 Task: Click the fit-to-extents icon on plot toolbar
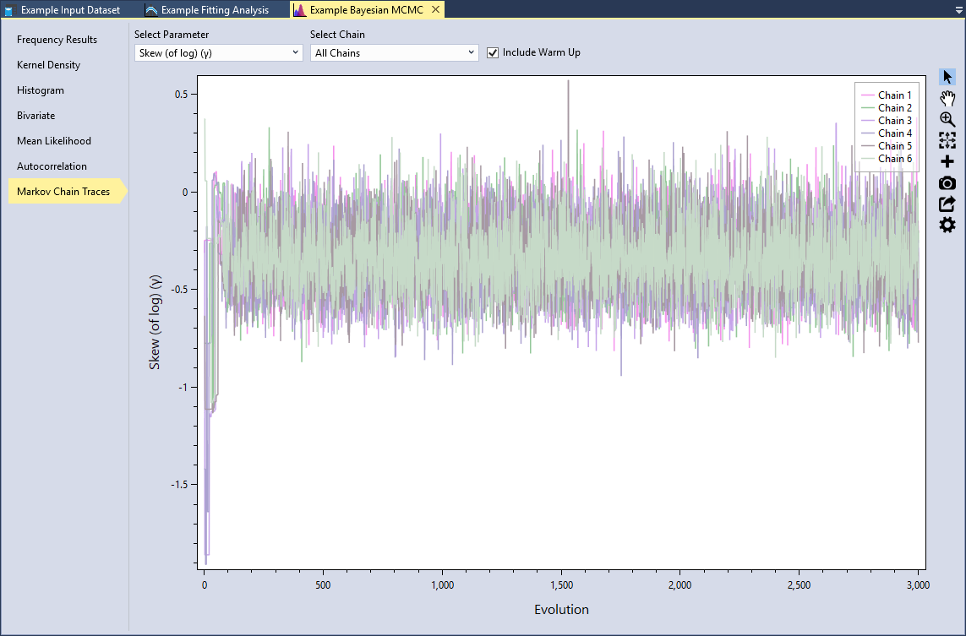point(947,140)
